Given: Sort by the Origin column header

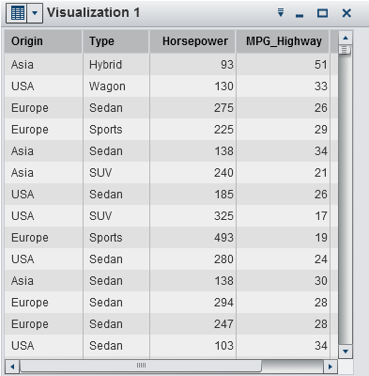Looking at the screenshot, I should 43,41.
